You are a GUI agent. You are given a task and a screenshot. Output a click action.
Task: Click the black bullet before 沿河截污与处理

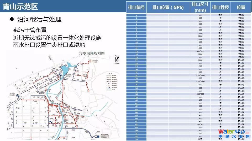click(x=12, y=19)
